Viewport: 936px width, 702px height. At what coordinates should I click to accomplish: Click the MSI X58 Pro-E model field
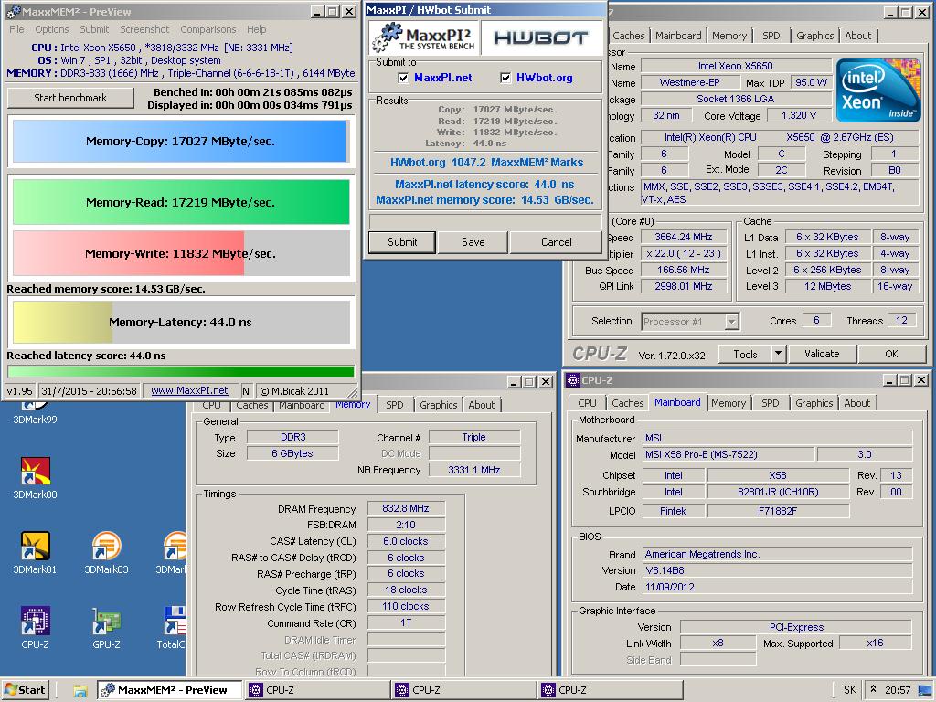pos(728,455)
